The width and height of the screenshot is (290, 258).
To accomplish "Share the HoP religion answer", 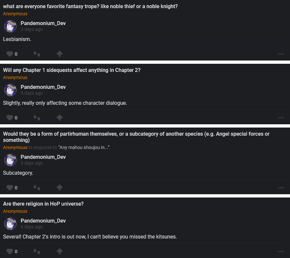I will [x=60, y=251].
